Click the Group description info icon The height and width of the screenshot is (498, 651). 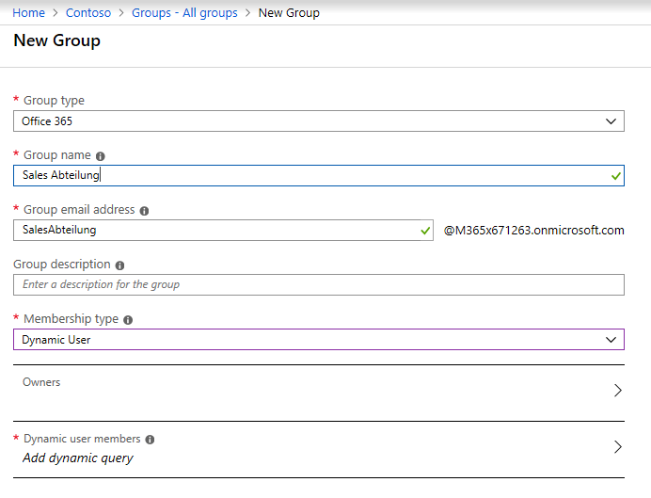[x=119, y=265]
